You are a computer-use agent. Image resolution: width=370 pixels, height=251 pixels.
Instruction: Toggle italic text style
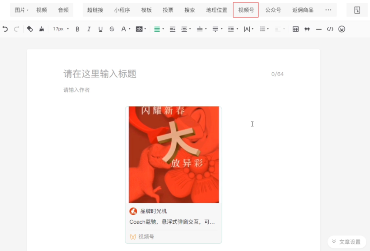[x=89, y=29]
